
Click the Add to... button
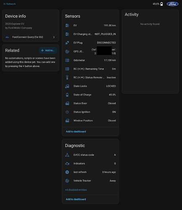[x=48, y=50]
